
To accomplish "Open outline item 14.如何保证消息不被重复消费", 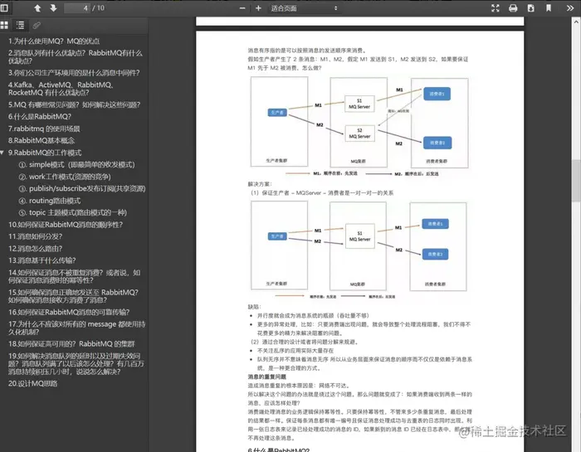I will tap(74, 276).
